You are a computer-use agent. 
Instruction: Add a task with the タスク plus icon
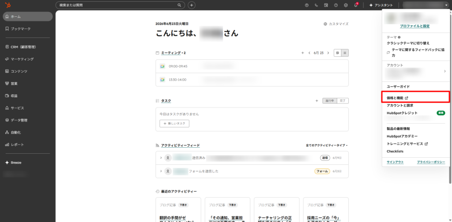tap(316, 100)
